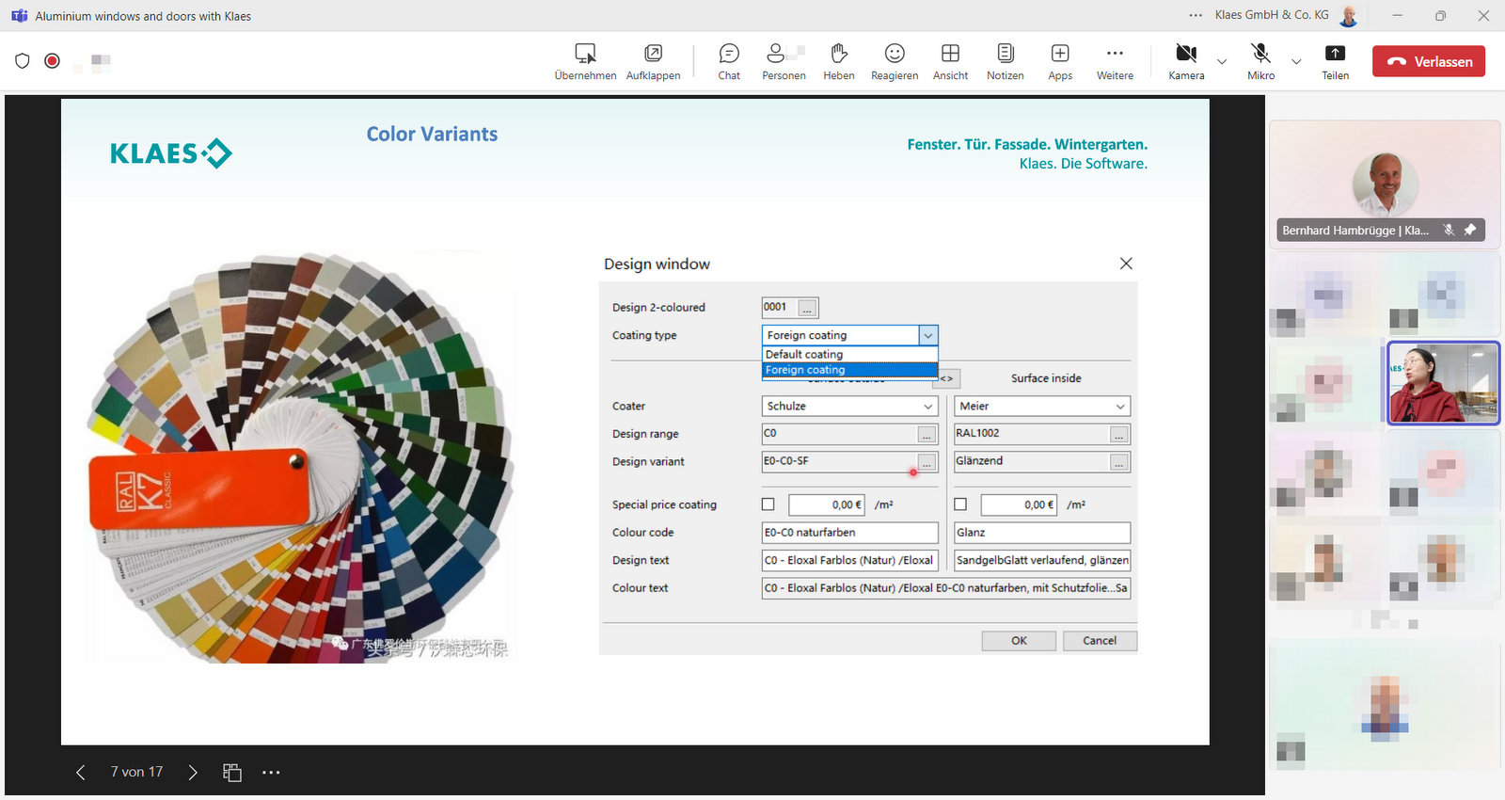Open meeting Notizen
This screenshot has width=1505, height=800.
click(1005, 61)
